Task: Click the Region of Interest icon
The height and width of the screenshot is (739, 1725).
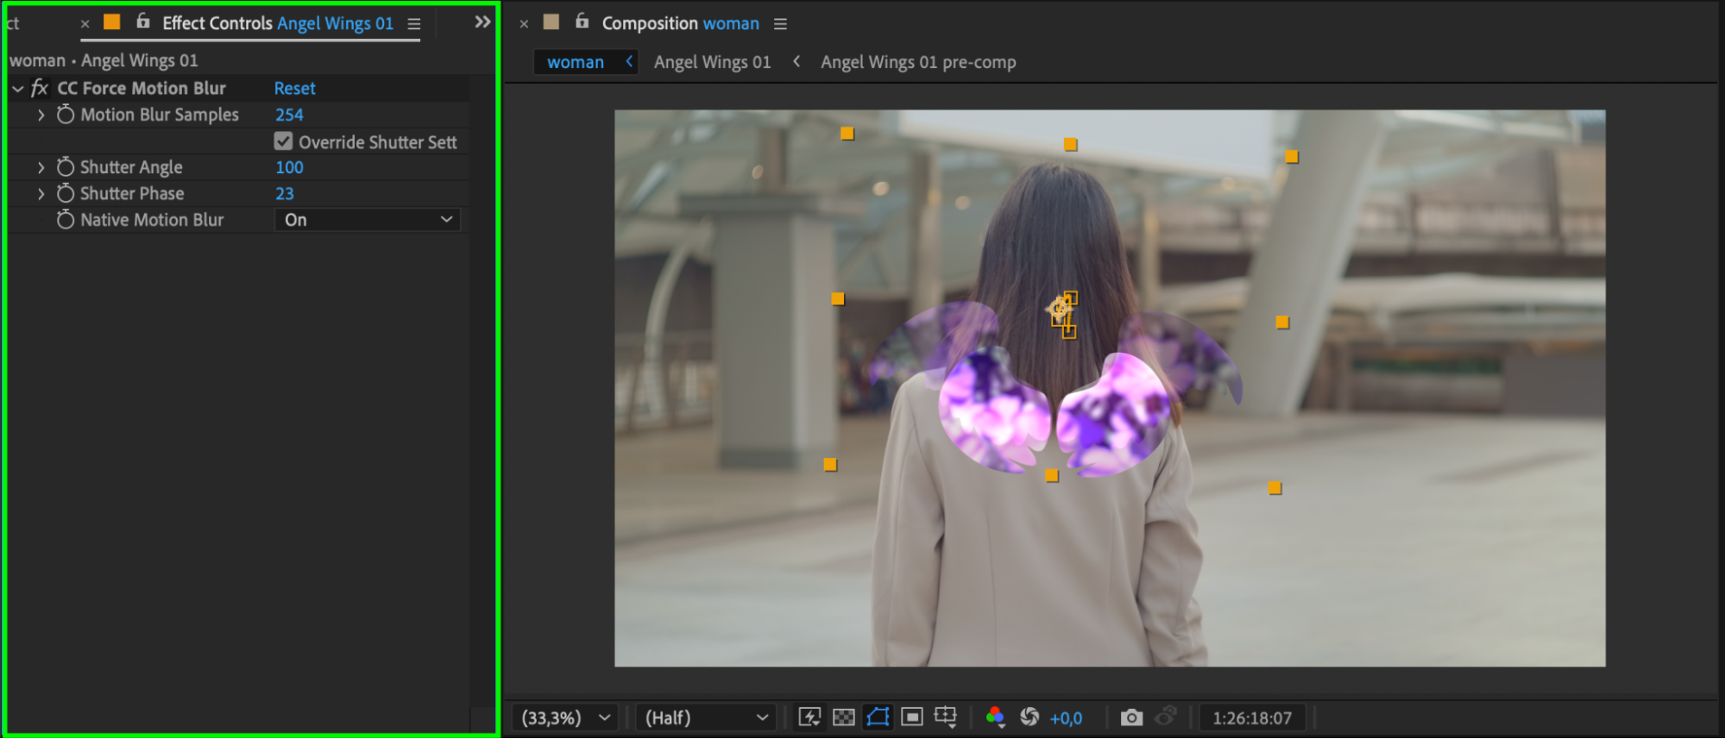Action: coord(912,717)
